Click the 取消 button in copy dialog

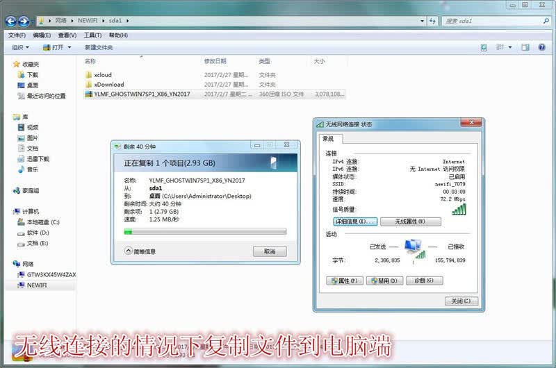click(x=270, y=251)
